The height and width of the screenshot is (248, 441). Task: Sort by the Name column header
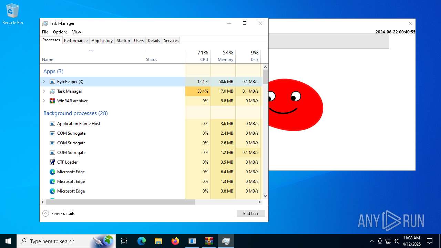[92, 56]
